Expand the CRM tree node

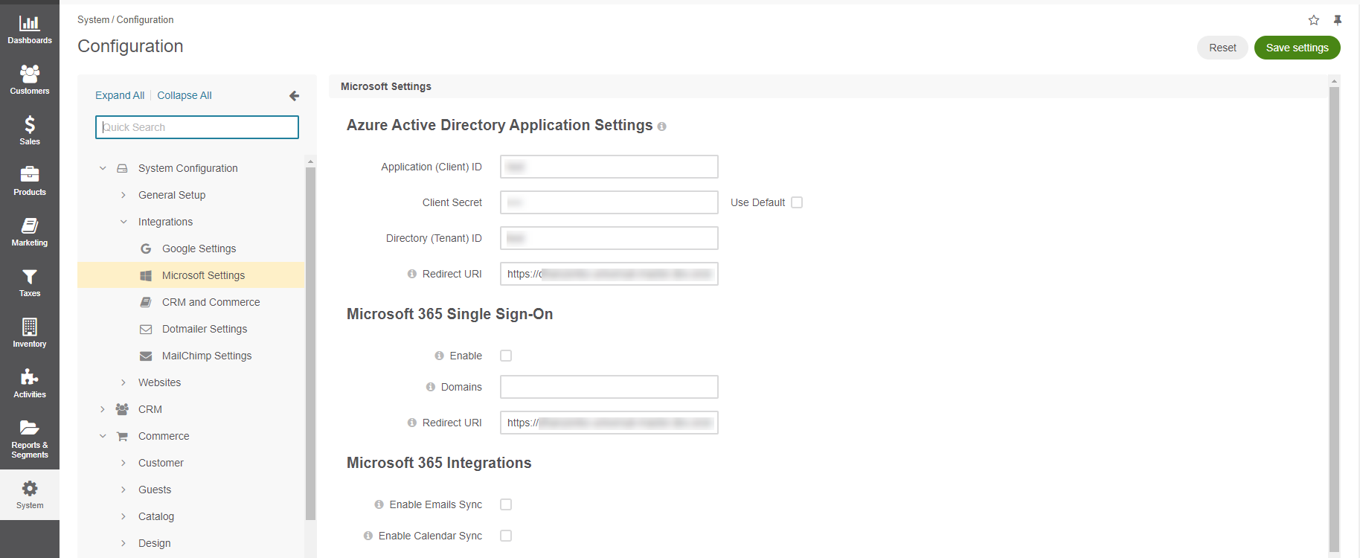click(103, 409)
